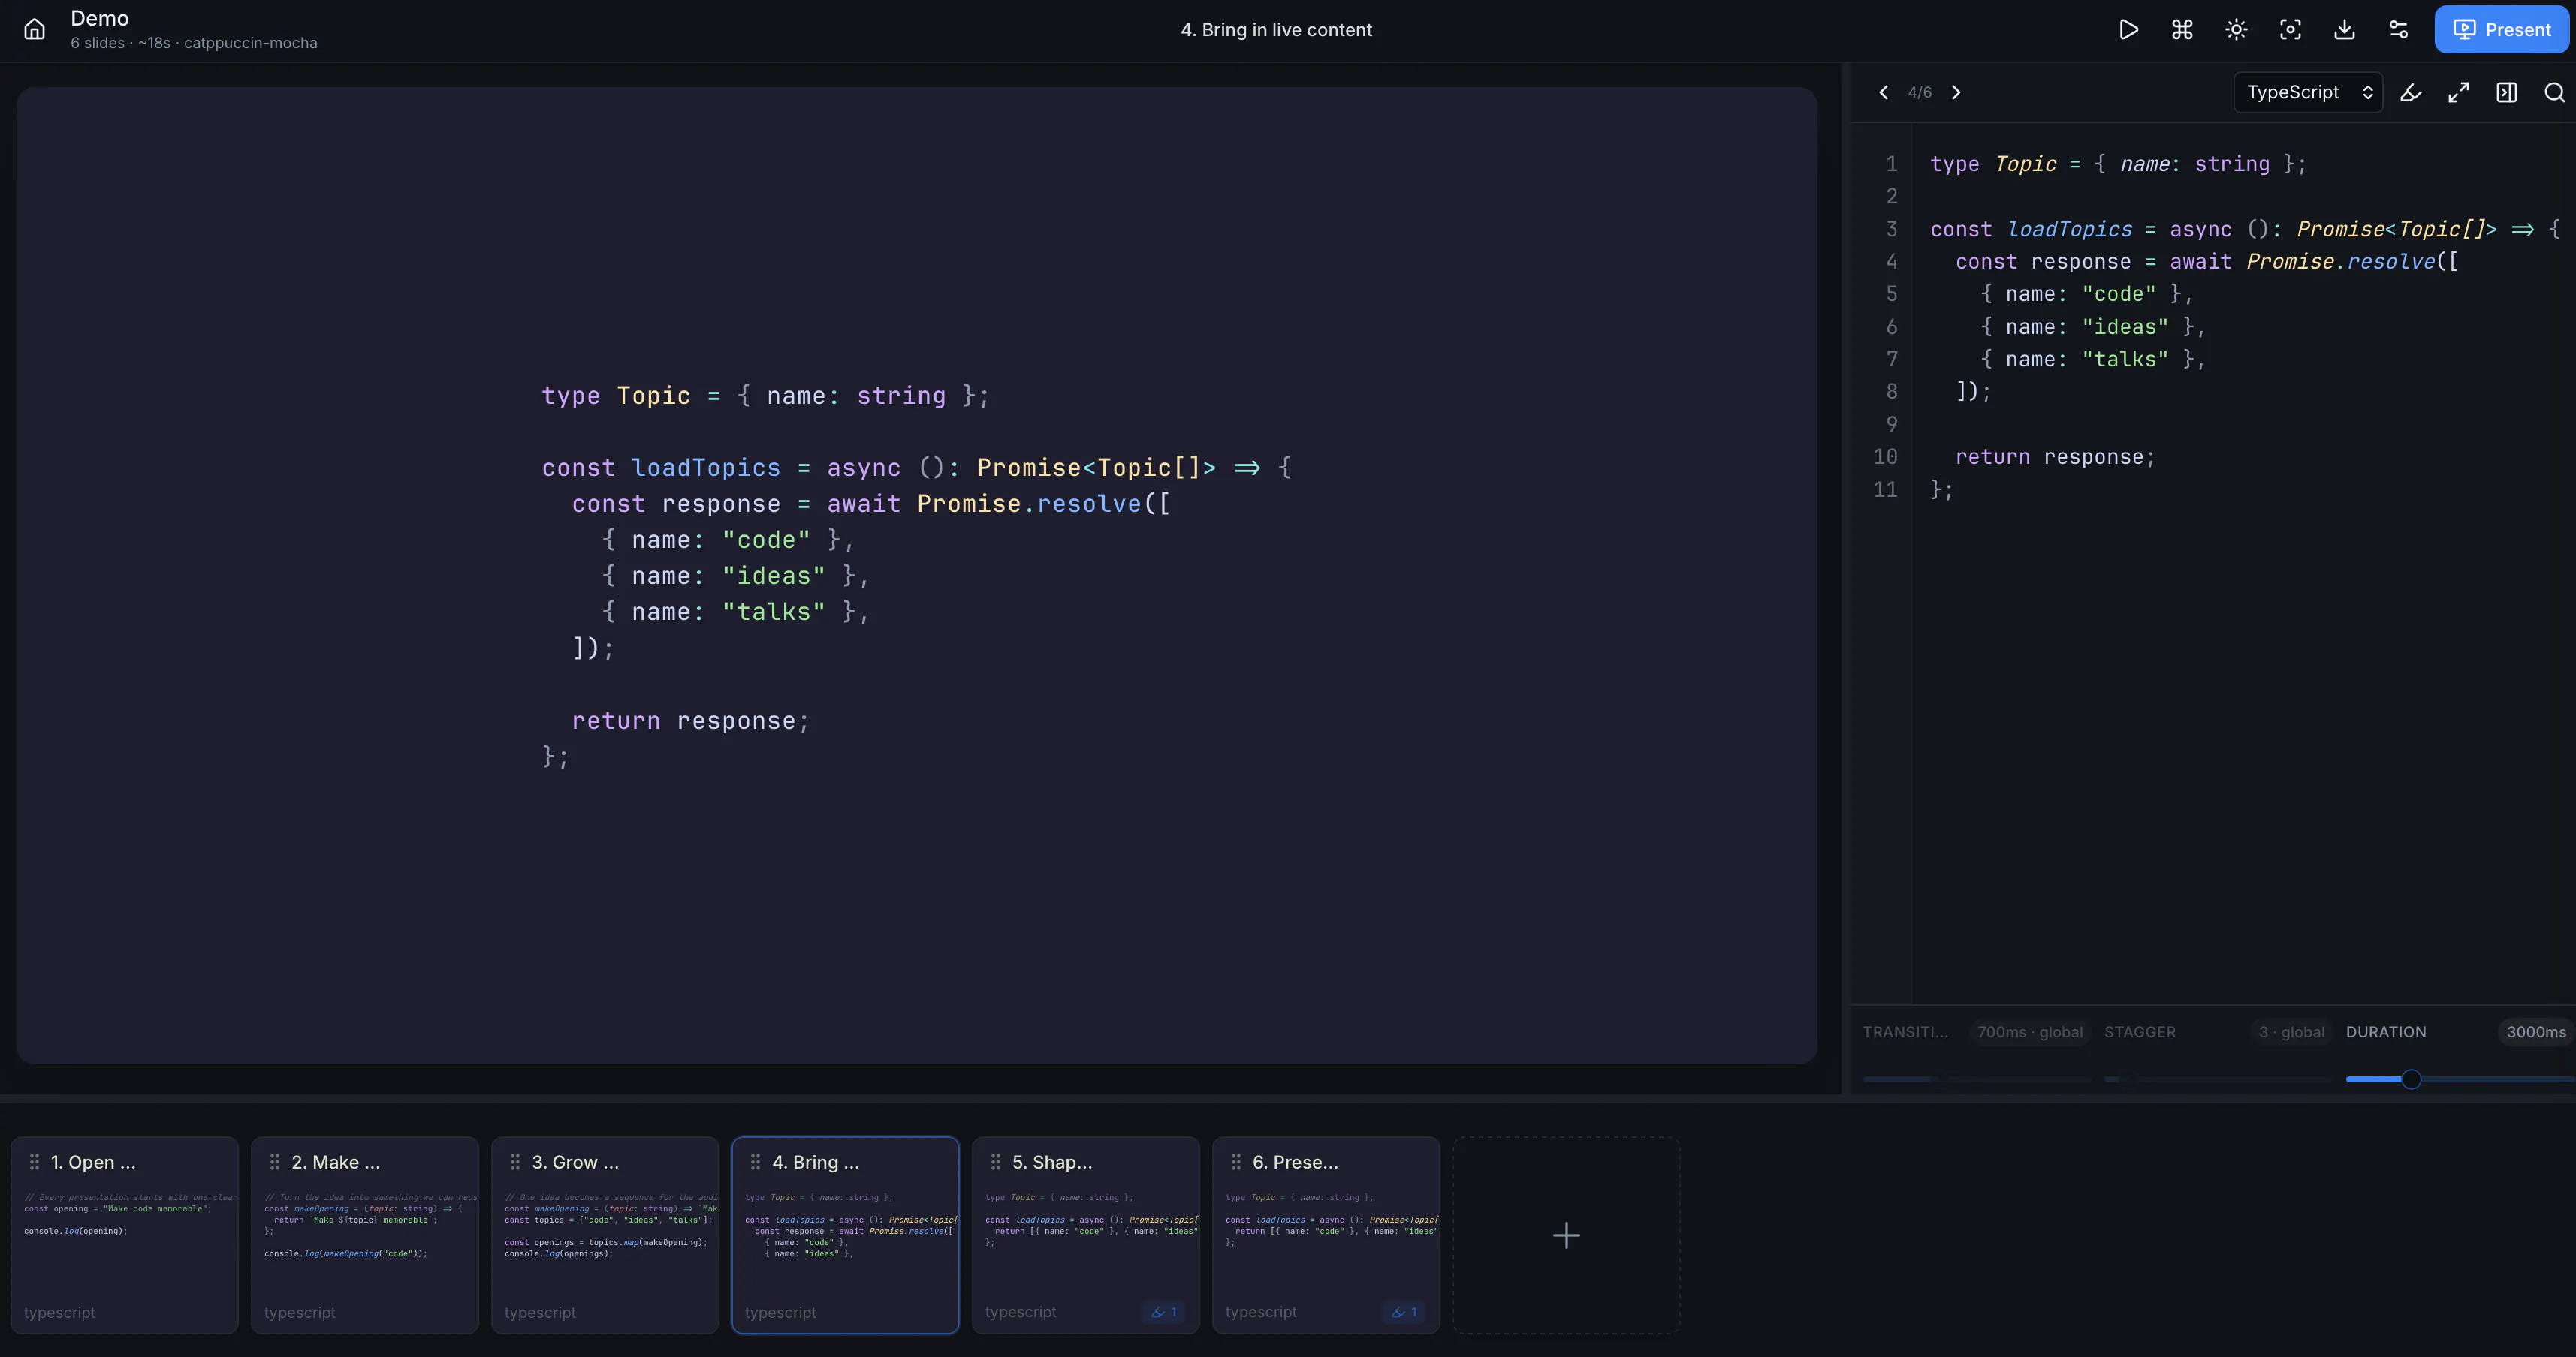The height and width of the screenshot is (1357, 2576).
Task: Click editor line 6 name ideas entry
Action: 2092,326
